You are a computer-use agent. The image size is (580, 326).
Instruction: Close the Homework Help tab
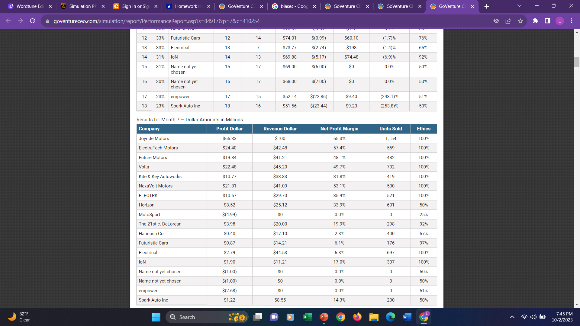209,6
